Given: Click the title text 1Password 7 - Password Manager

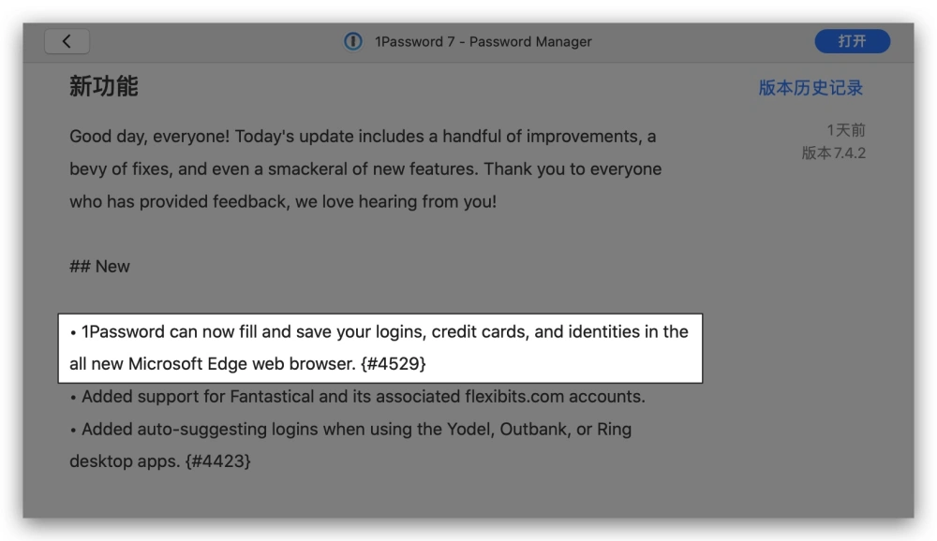Looking at the screenshot, I should pyautogui.click(x=483, y=42).
